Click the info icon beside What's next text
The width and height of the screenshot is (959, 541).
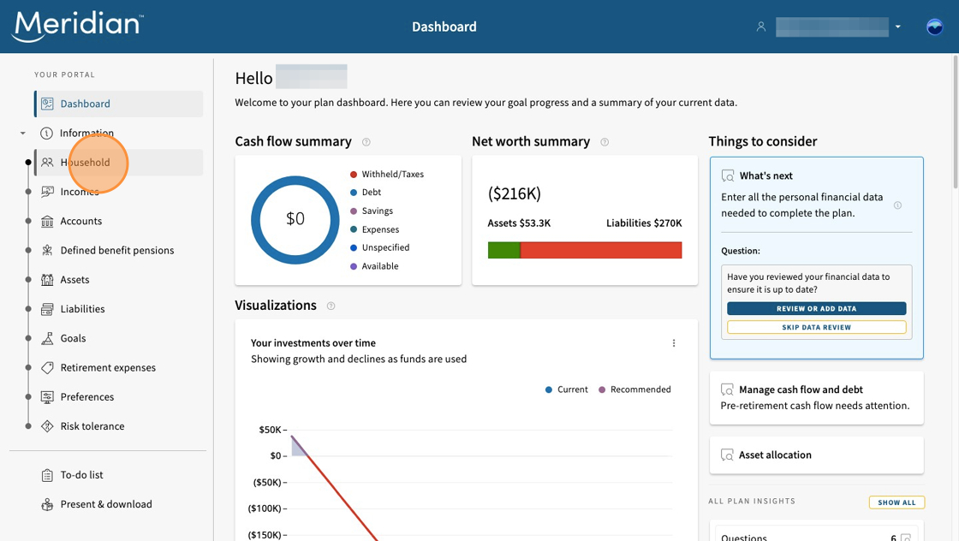point(898,205)
